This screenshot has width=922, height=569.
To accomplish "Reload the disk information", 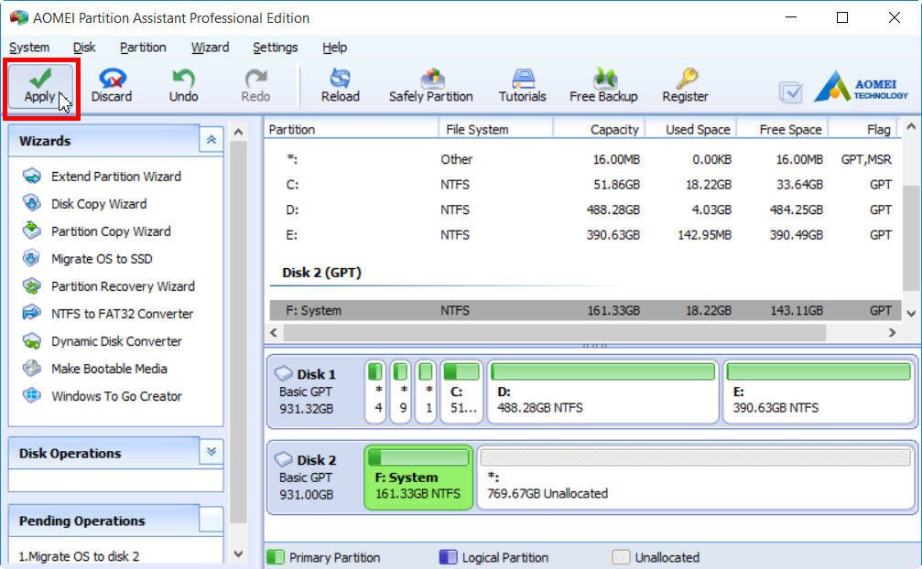I will click(341, 86).
